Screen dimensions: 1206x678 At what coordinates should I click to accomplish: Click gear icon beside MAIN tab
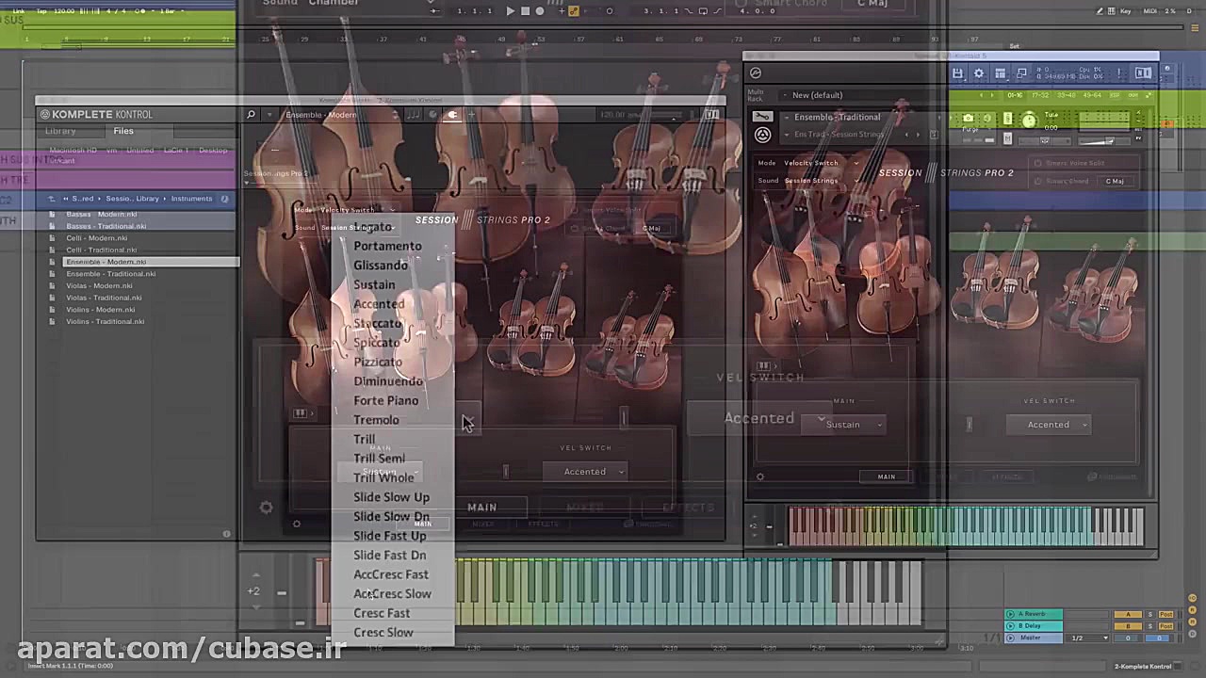[267, 508]
